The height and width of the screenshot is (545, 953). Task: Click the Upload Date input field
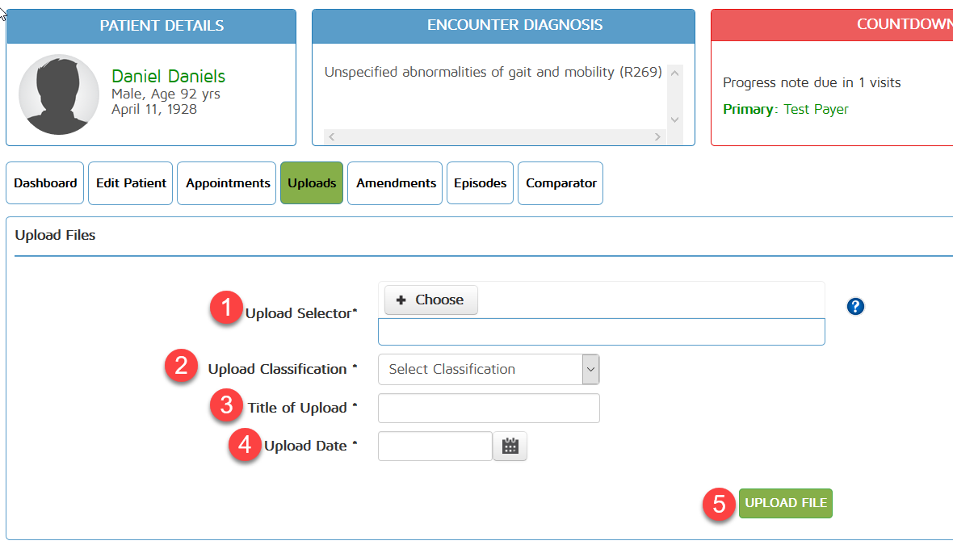[435, 446]
